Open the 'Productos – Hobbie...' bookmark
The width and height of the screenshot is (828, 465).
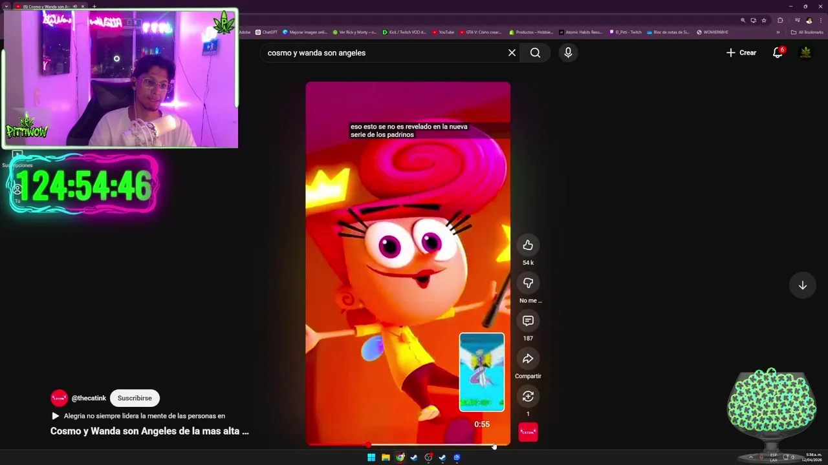pyautogui.click(x=532, y=32)
